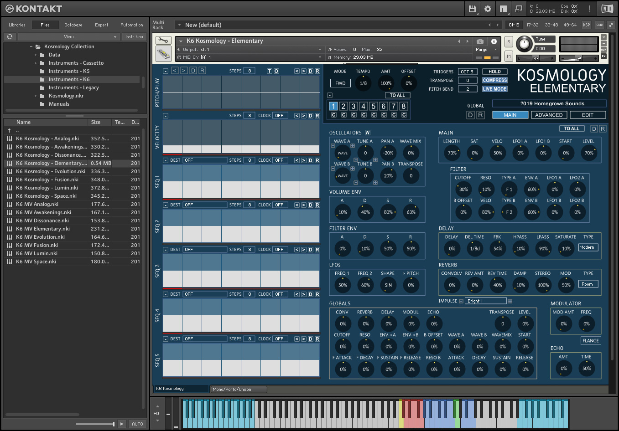Click the O button in Pitch/Play sequencer
This screenshot has width=619, height=431.
pos(276,71)
